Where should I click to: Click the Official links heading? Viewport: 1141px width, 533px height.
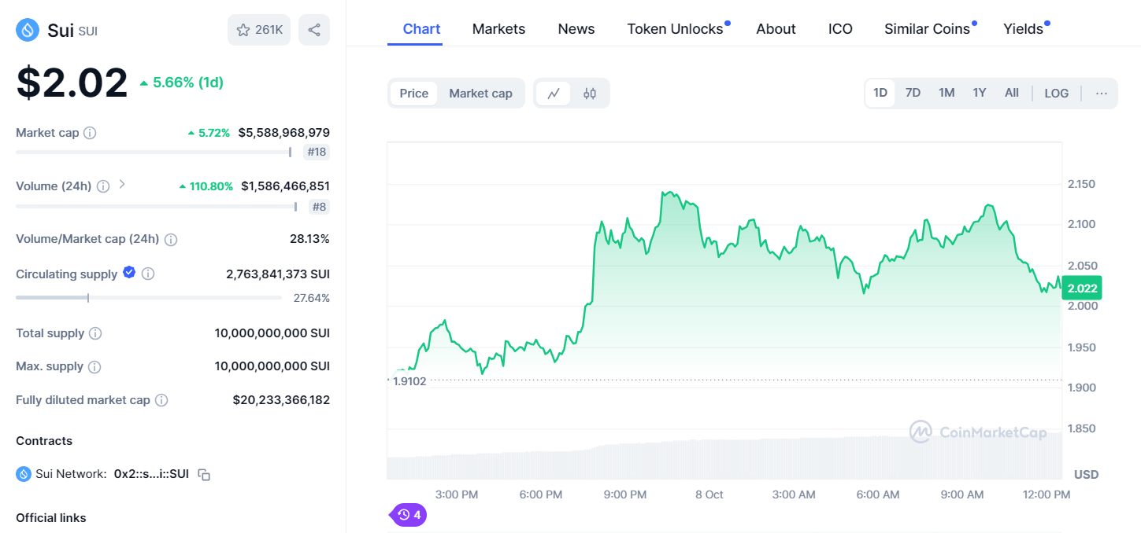tap(51, 518)
